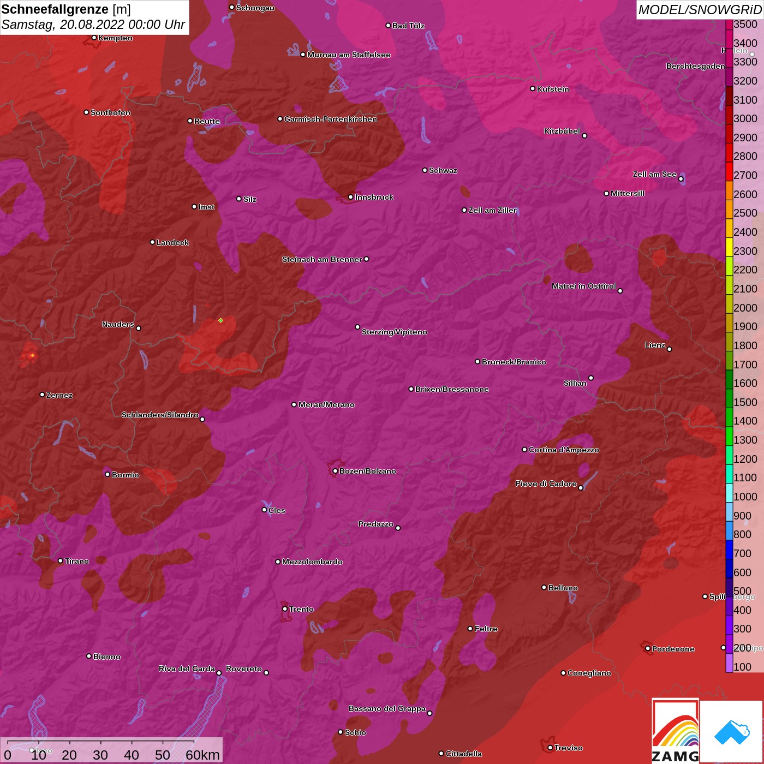
Task: Click the Predazzo label
Action: (x=376, y=524)
